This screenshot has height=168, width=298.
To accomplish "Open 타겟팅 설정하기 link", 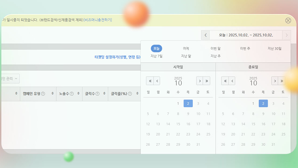I will click(x=117, y=57).
